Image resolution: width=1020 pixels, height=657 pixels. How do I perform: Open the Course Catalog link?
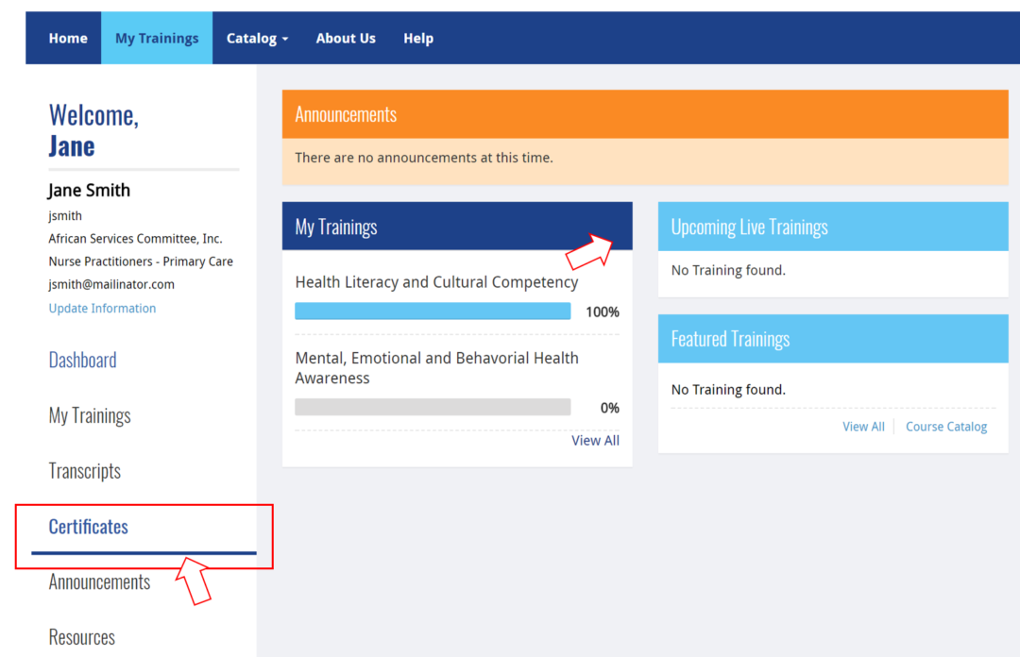946,427
